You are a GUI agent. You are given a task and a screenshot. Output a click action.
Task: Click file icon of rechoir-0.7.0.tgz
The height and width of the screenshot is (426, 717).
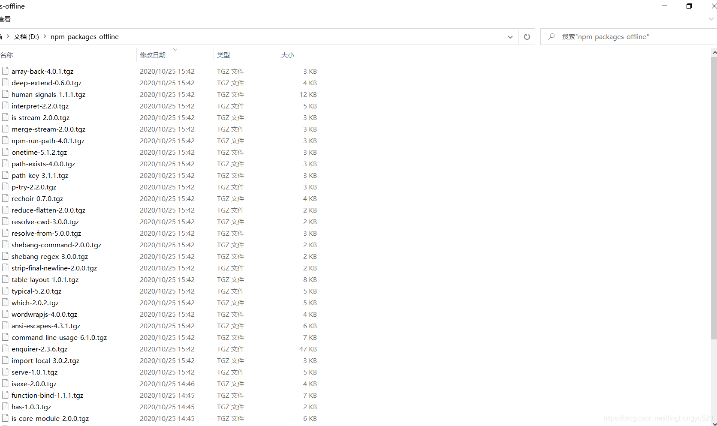tap(5, 198)
